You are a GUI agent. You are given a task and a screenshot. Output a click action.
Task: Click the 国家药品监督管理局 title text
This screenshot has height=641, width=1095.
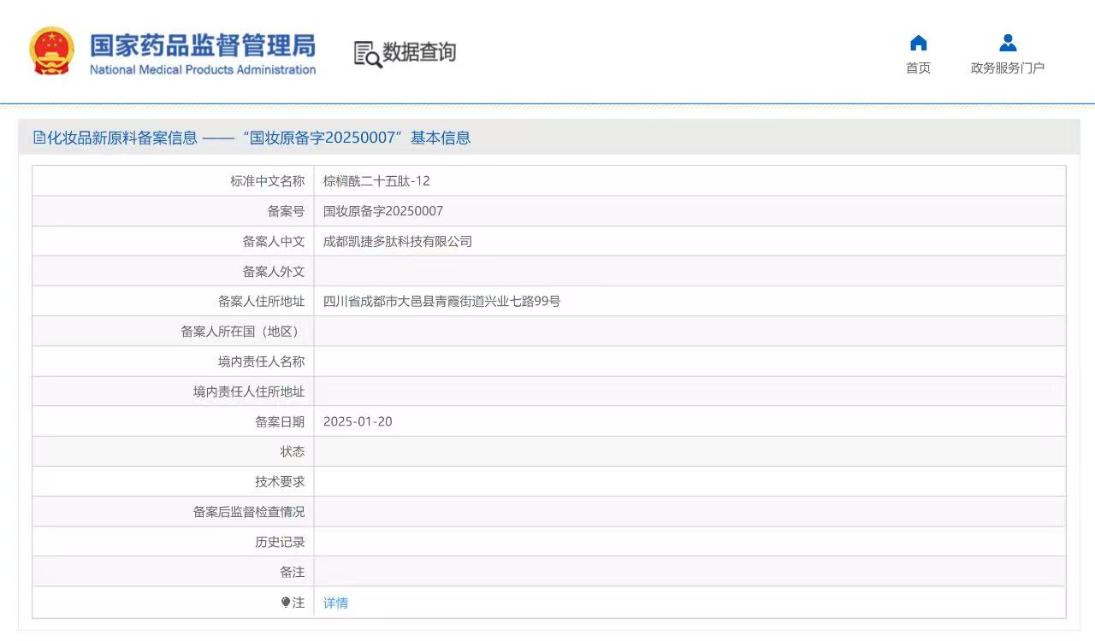(x=203, y=45)
